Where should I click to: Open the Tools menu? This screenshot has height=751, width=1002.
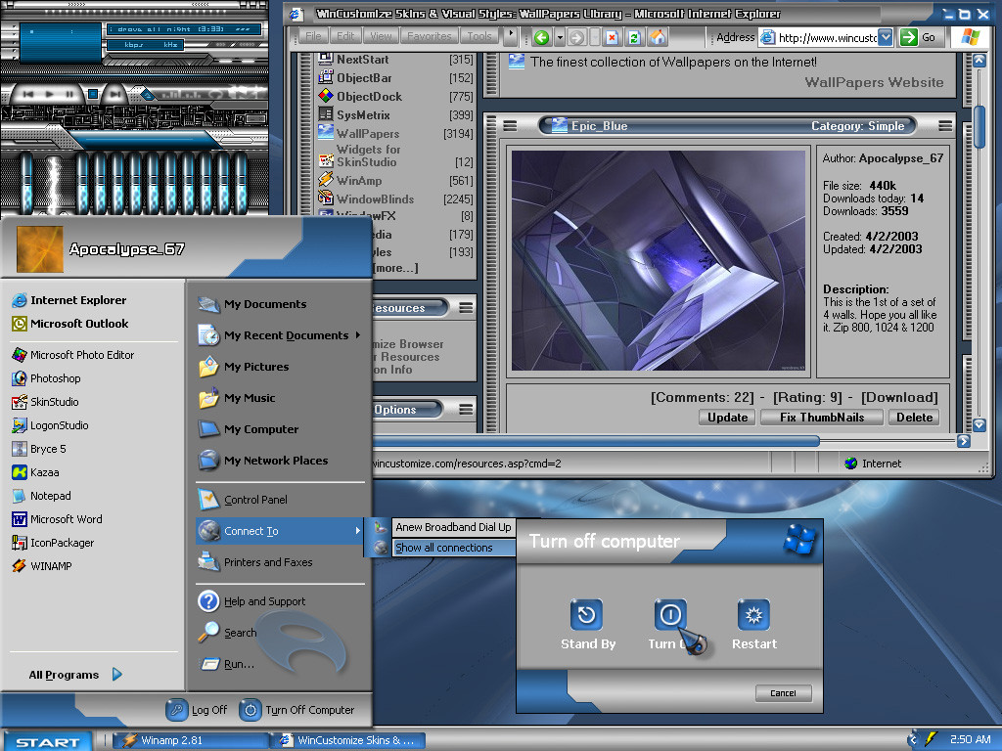coord(479,36)
